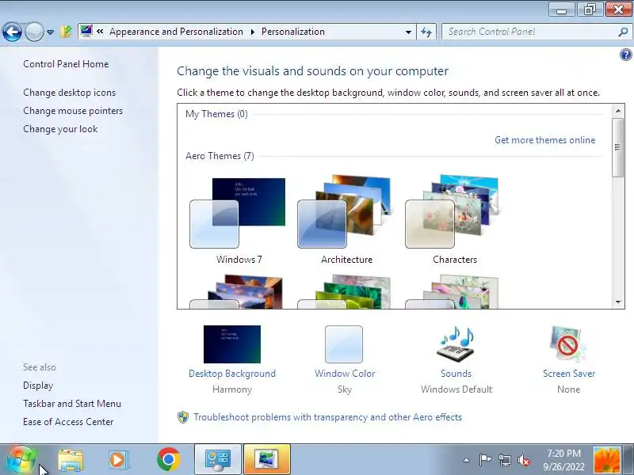Open Display under See also

click(x=38, y=386)
